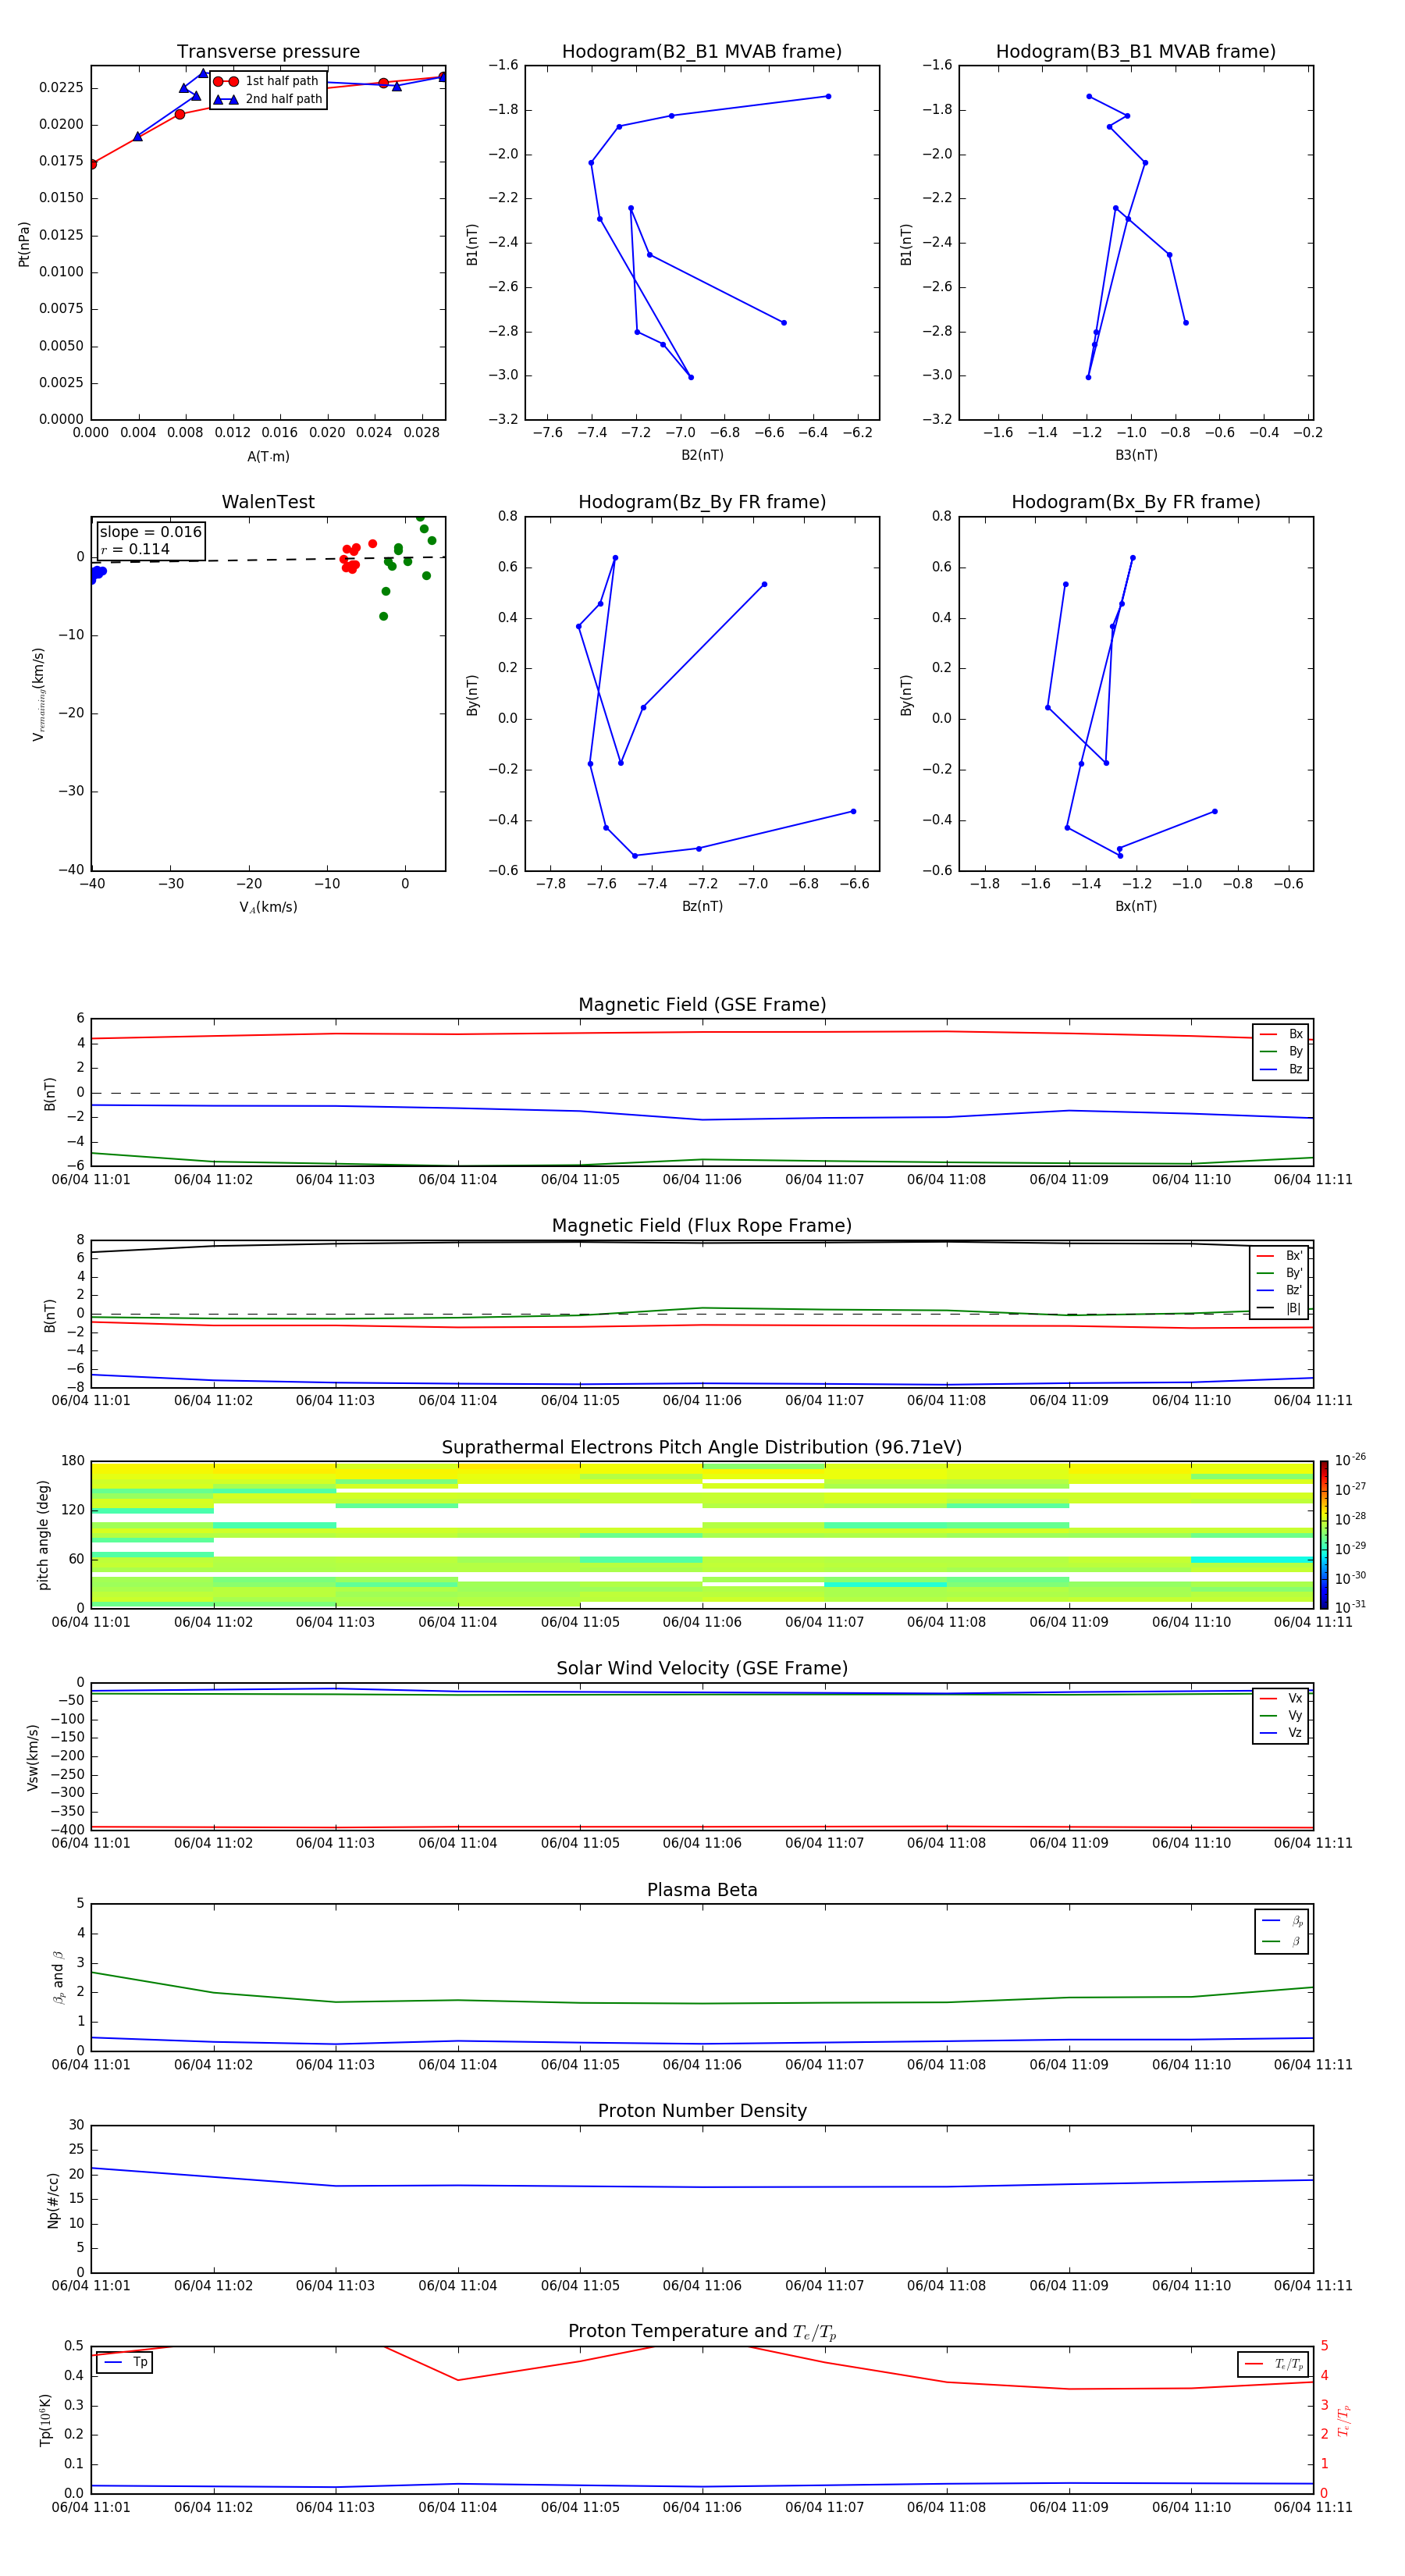Click the 'Np(#/cc)' y-axis label
Viewport: 1405px width, 2576px height.
(53, 2200)
